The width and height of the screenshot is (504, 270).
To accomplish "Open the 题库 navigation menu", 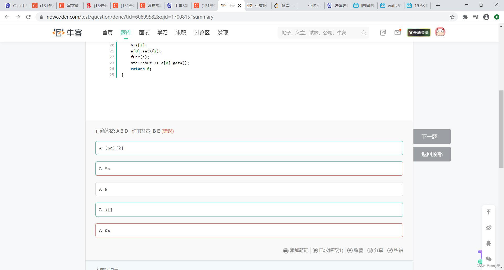I will (x=125, y=33).
